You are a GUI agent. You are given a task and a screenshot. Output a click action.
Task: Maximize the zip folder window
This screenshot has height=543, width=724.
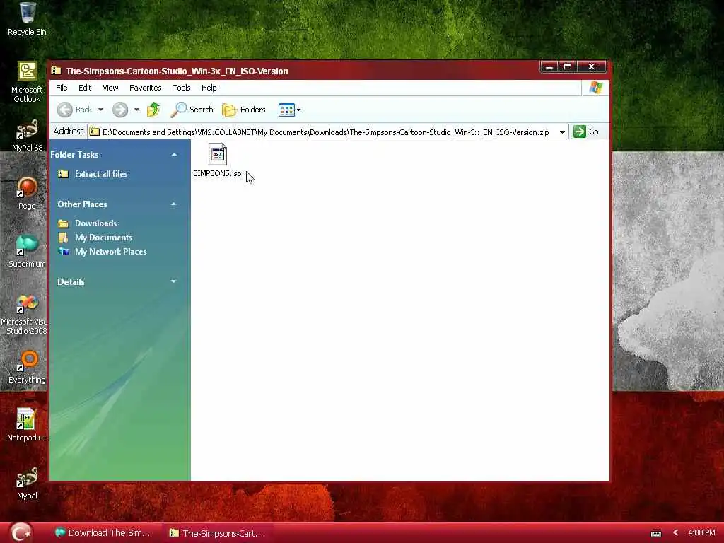(x=568, y=67)
